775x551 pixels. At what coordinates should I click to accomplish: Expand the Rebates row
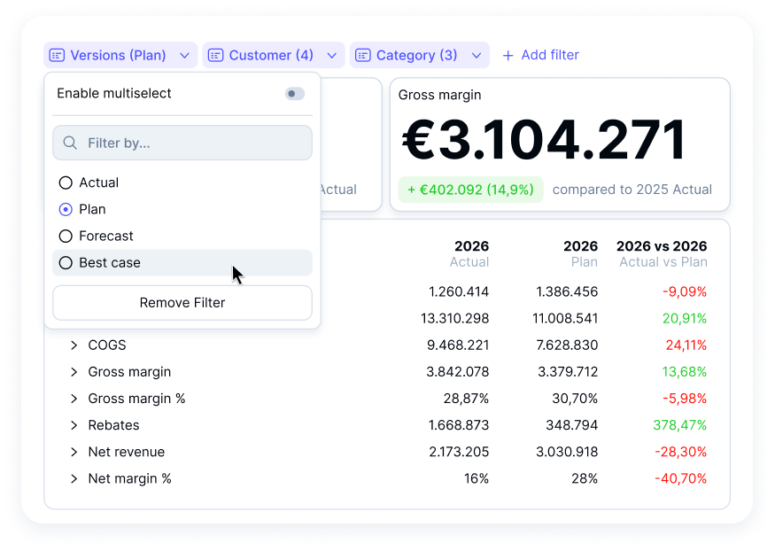pos(74,425)
